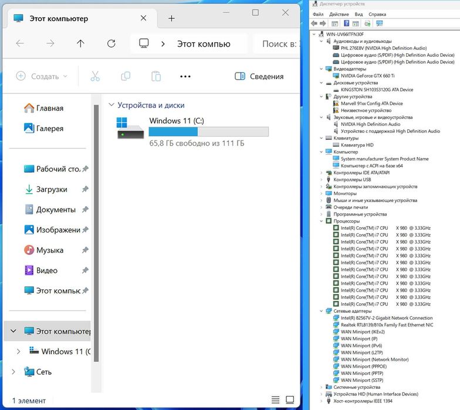Image resolution: width=460 pixels, height=410 pixels.
Task: Open Рабочий стол in sidebar
Action: click(x=52, y=169)
